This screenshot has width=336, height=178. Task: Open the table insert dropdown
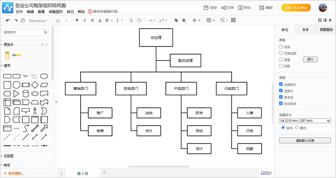pyautogui.click(x=211, y=20)
